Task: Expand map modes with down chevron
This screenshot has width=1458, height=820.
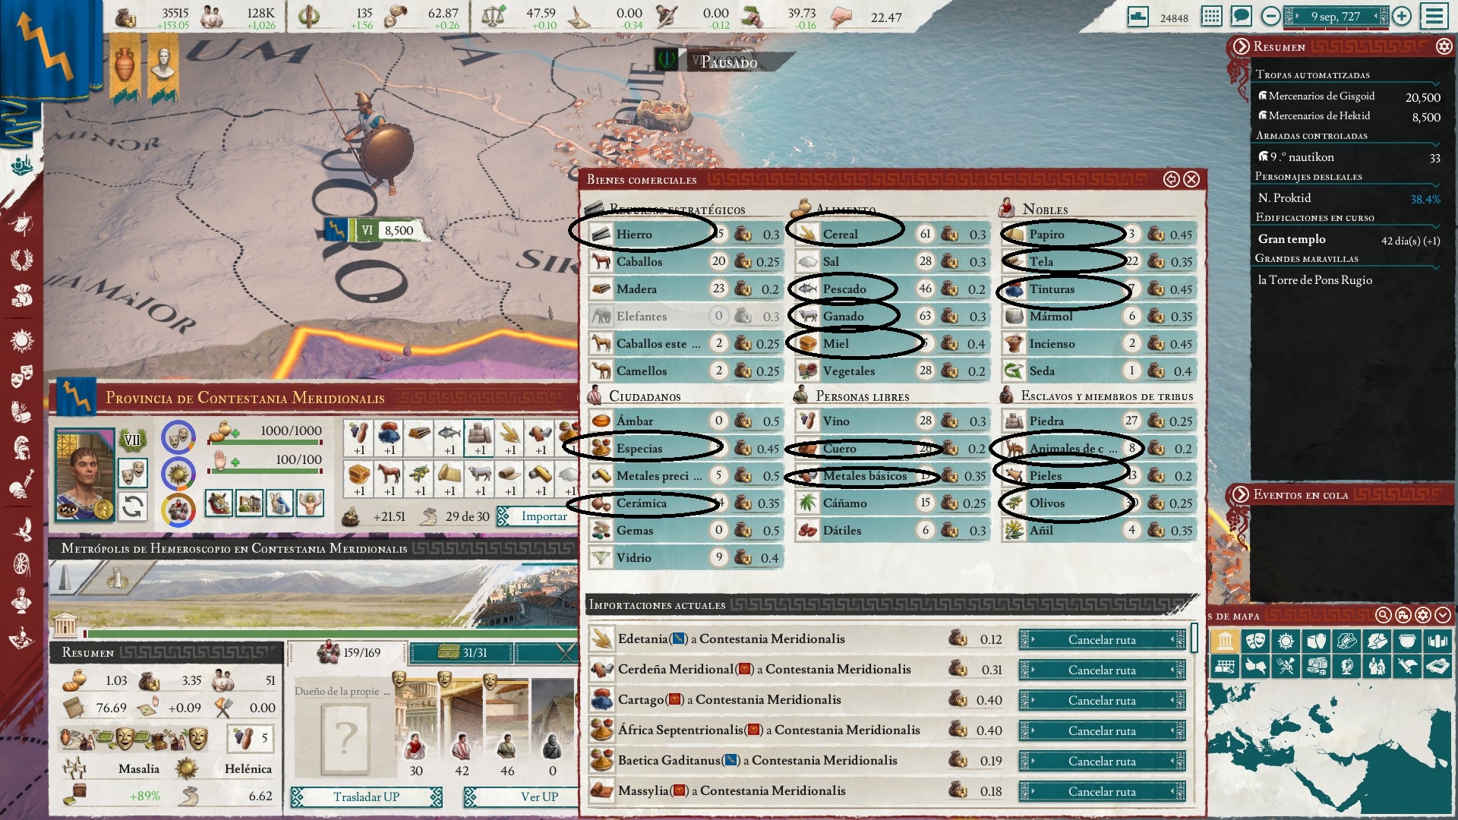Action: pyautogui.click(x=1443, y=615)
